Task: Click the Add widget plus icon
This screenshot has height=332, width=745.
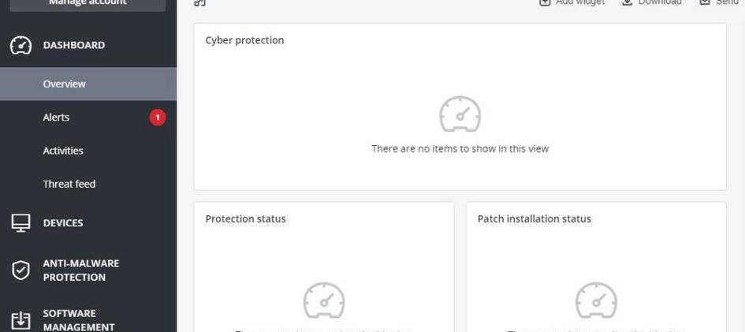Action: click(545, 2)
